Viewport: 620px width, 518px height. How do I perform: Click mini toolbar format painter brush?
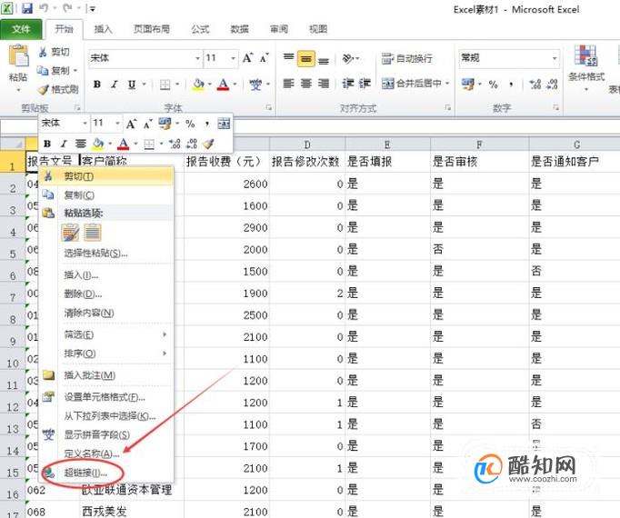tap(208, 144)
